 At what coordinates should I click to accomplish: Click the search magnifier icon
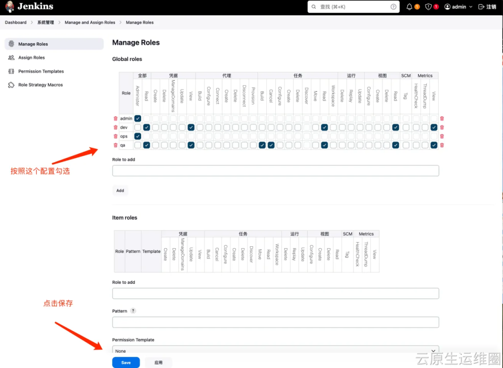(314, 7)
